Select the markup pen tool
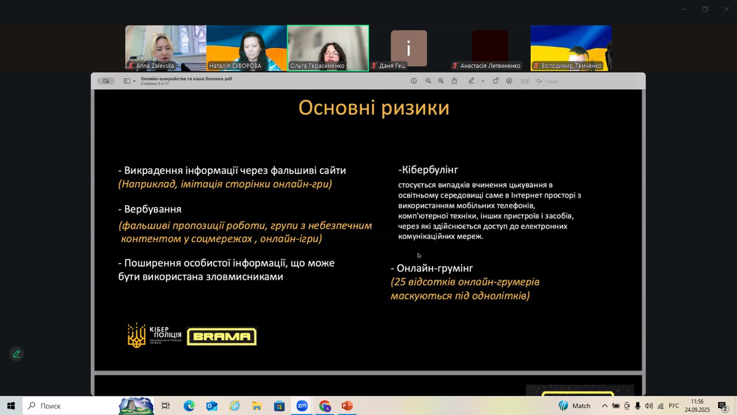This screenshot has height=415, width=737. tap(471, 81)
